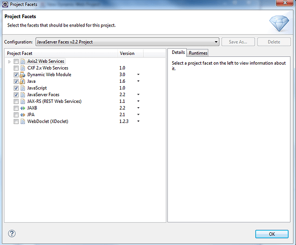296x245 pixels.
Task: Click the JavaServer Faces facet icon
Action: tap(23, 95)
